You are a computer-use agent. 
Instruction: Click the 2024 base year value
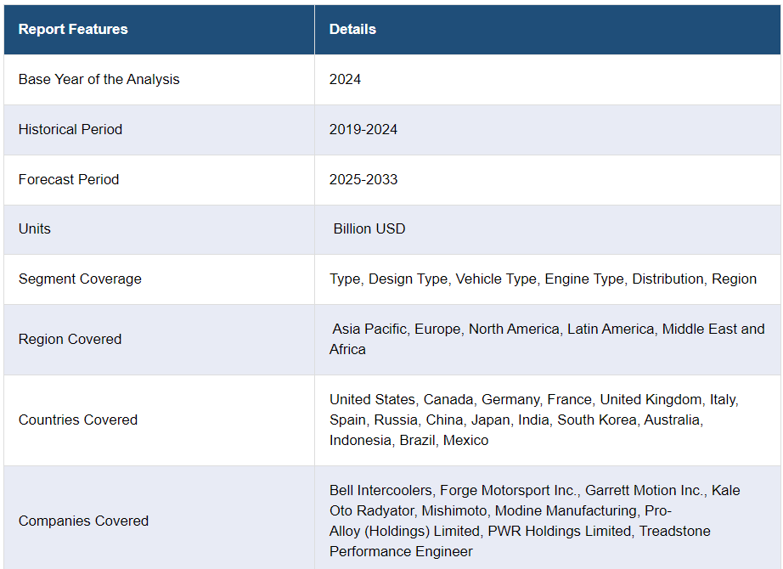[345, 79]
